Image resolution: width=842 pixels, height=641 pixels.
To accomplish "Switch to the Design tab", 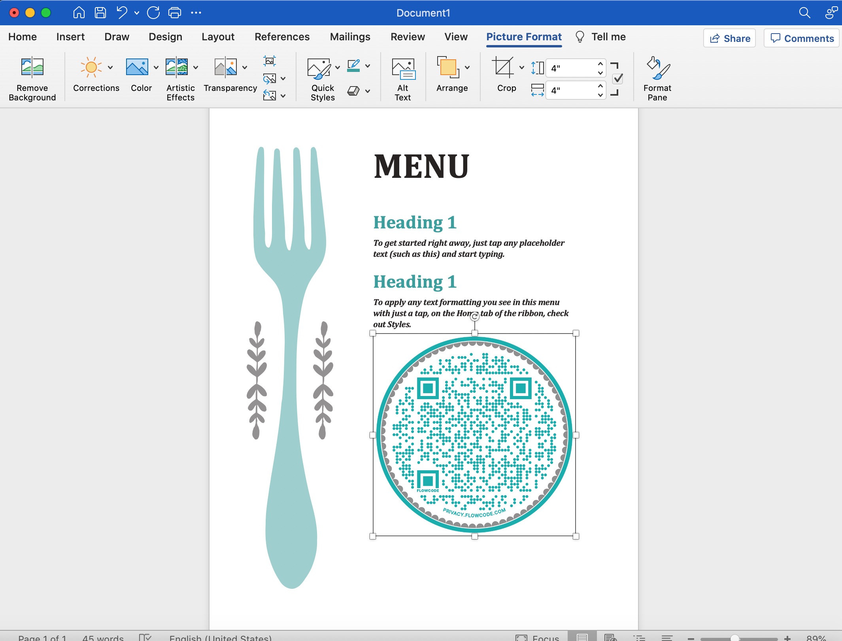I will tap(165, 37).
